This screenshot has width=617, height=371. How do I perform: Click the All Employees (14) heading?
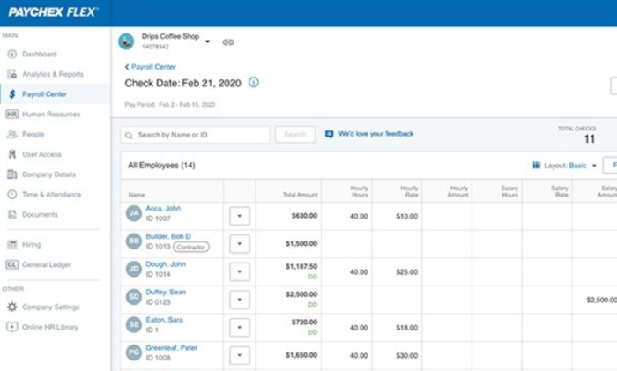161,166
